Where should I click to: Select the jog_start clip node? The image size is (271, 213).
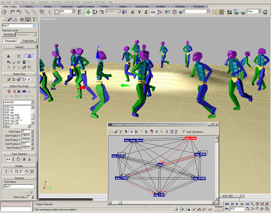(x=190, y=138)
